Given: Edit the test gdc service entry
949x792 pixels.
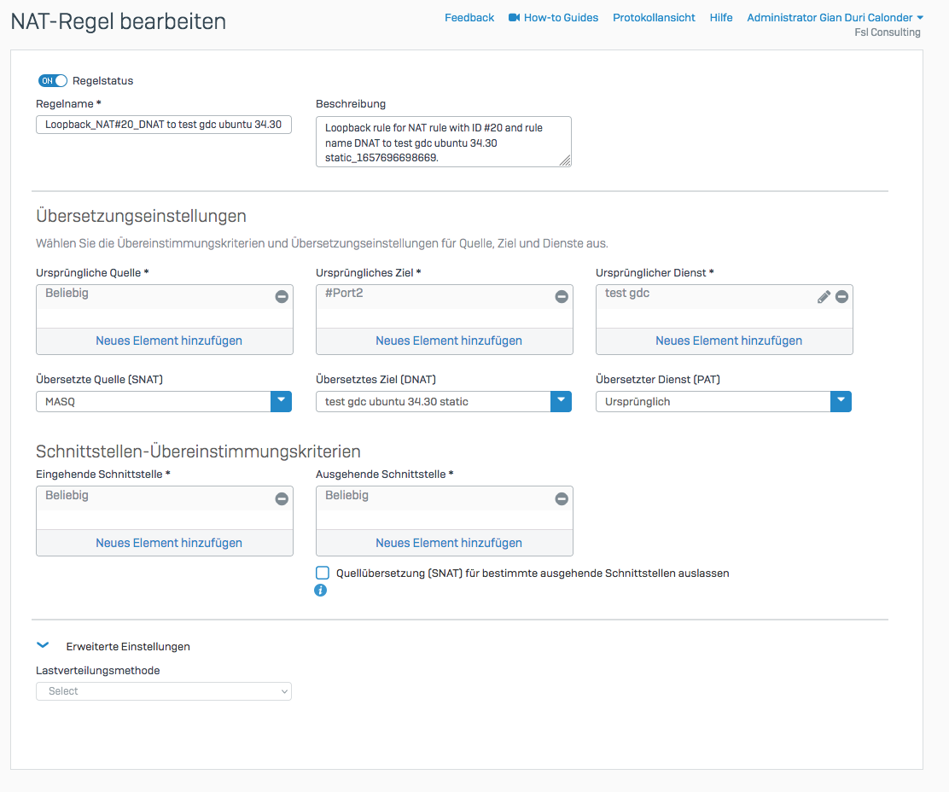Looking at the screenshot, I should tap(824, 297).
